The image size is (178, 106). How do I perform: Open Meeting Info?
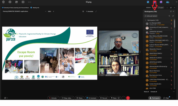35,8
